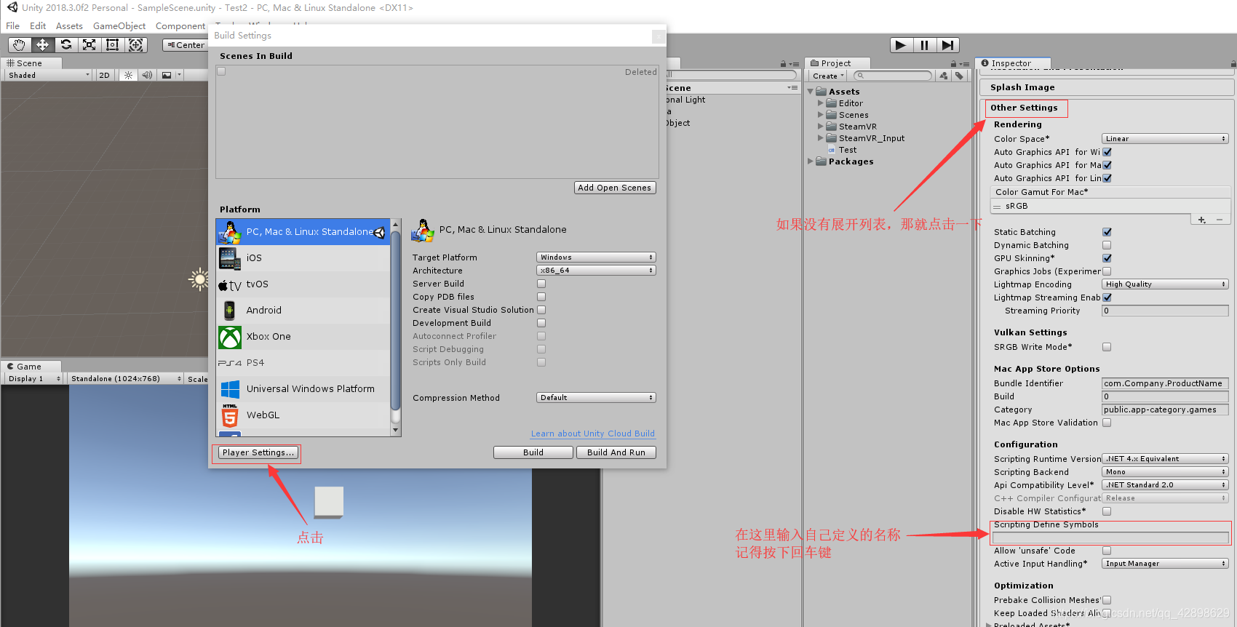The image size is (1237, 627).
Task: Toggle SRGB Write Mode checkbox
Action: [x=1107, y=347]
